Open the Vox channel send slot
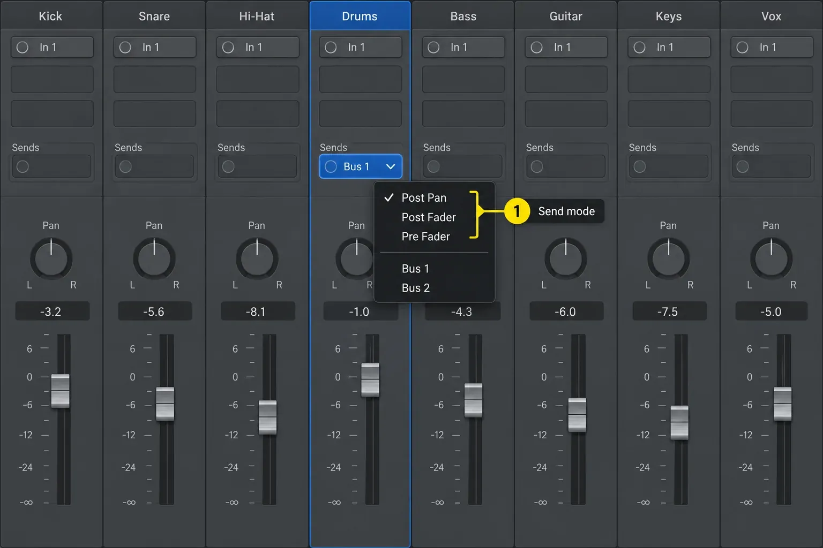The width and height of the screenshot is (823, 548). (x=772, y=166)
